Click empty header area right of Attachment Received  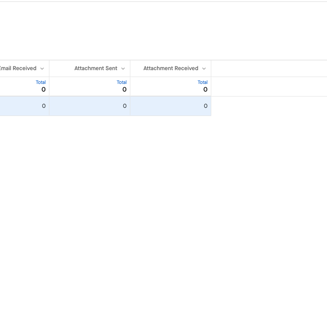pos(269,69)
